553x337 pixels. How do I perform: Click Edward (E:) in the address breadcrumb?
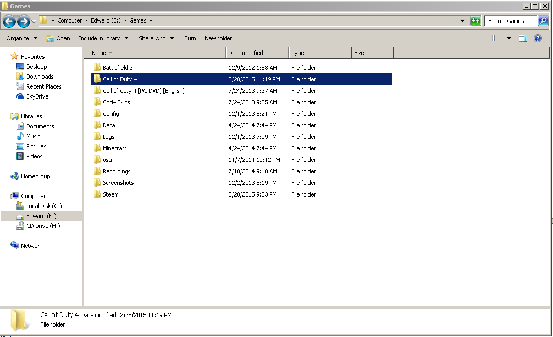pyautogui.click(x=105, y=20)
